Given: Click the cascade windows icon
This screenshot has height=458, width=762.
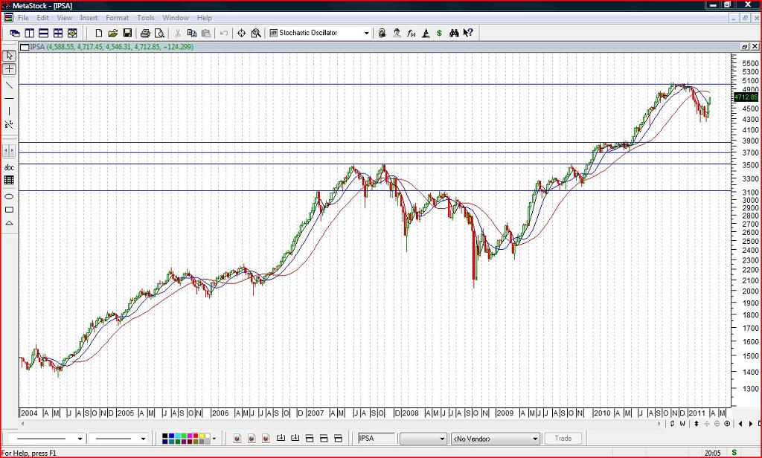Looking at the screenshot, I should coord(15,33).
